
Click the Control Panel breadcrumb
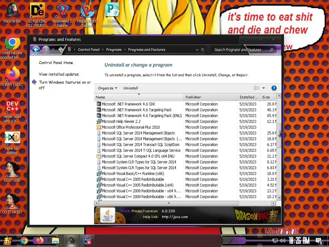[89, 50]
